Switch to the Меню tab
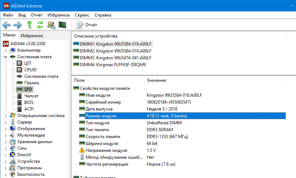 tap(9, 35)
